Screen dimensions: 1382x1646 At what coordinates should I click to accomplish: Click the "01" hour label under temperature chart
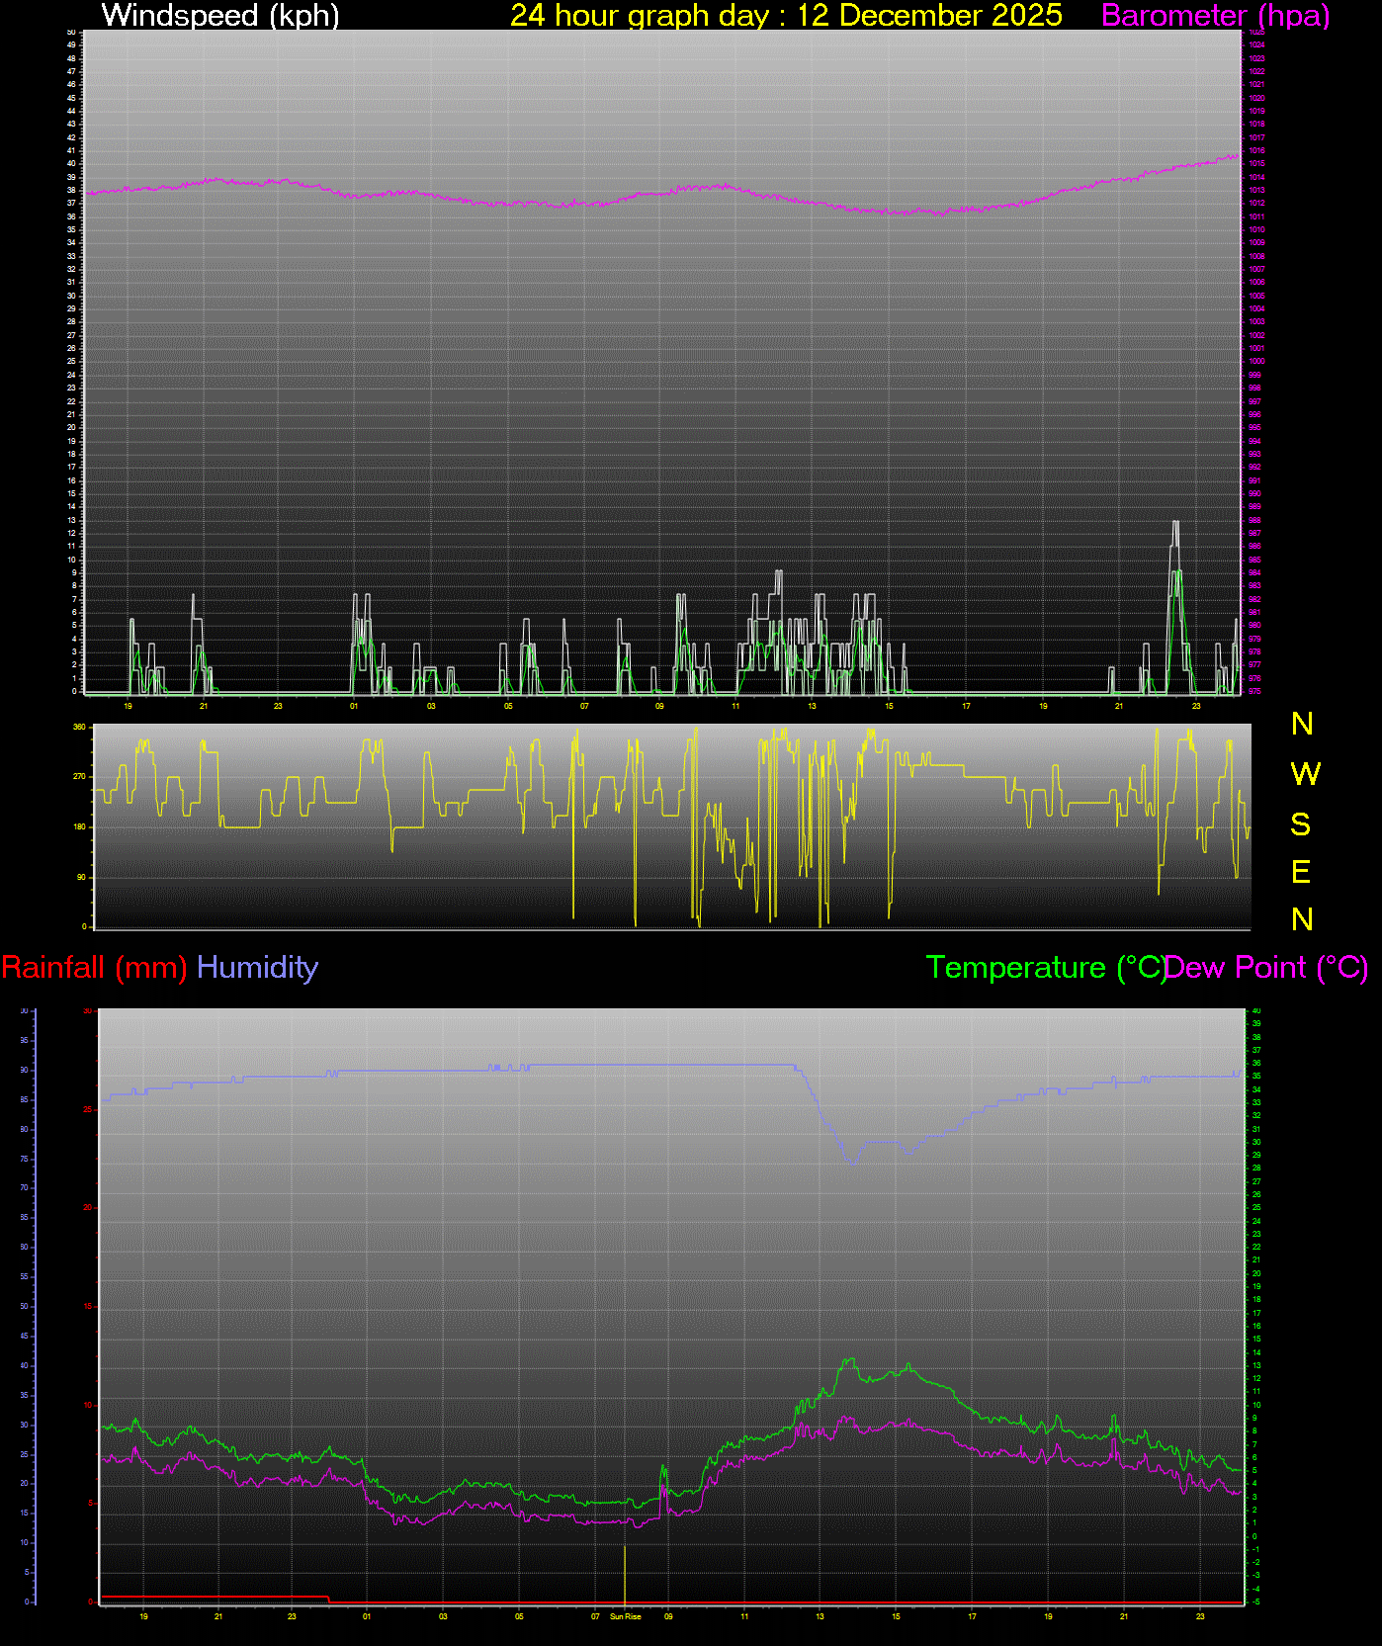[367, 1616]
